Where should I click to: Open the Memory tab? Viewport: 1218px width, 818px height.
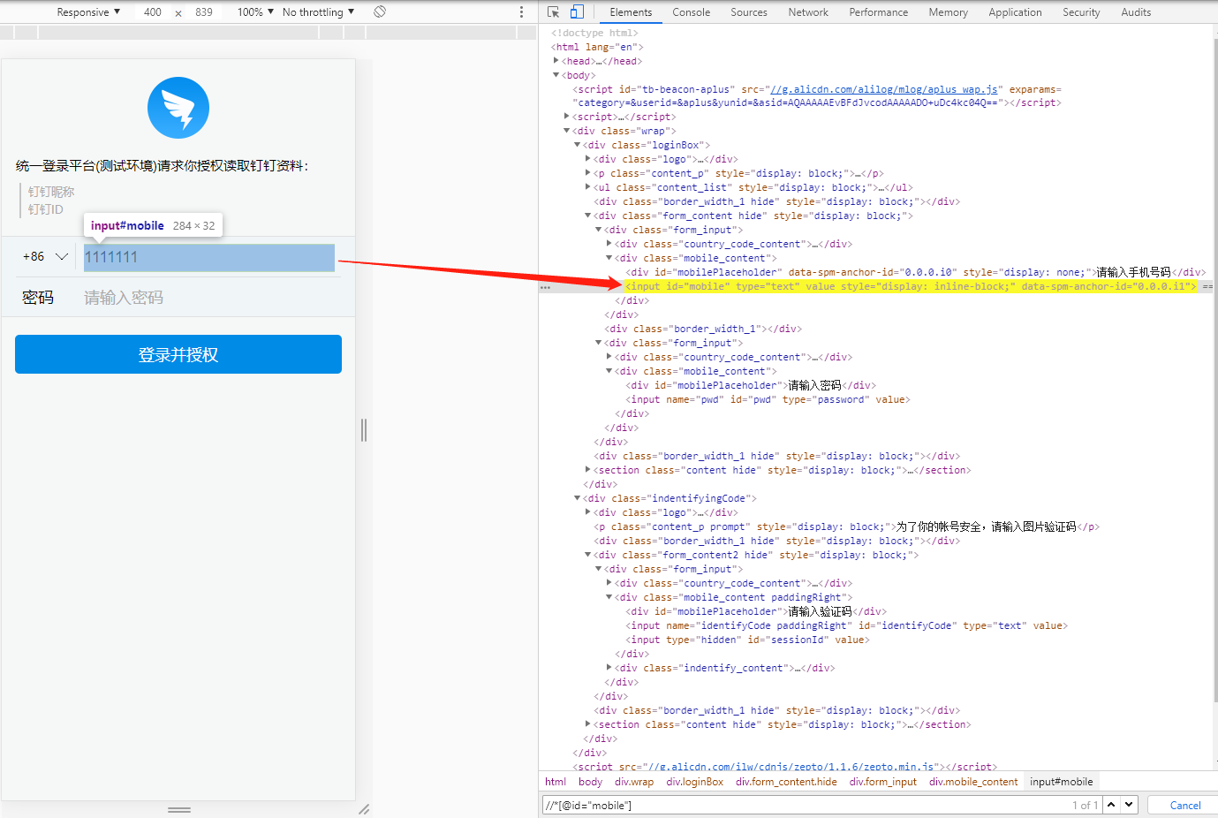pos(949,12)
